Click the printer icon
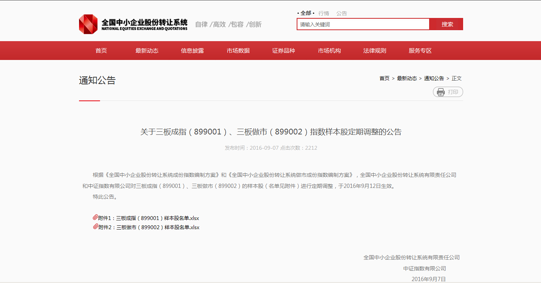The height and width of the screenshot is (283, 541). 441,92
